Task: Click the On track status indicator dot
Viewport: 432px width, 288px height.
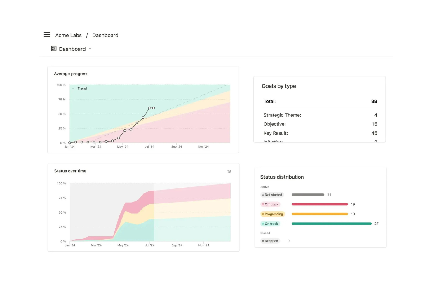Action: tap(263, 224)
